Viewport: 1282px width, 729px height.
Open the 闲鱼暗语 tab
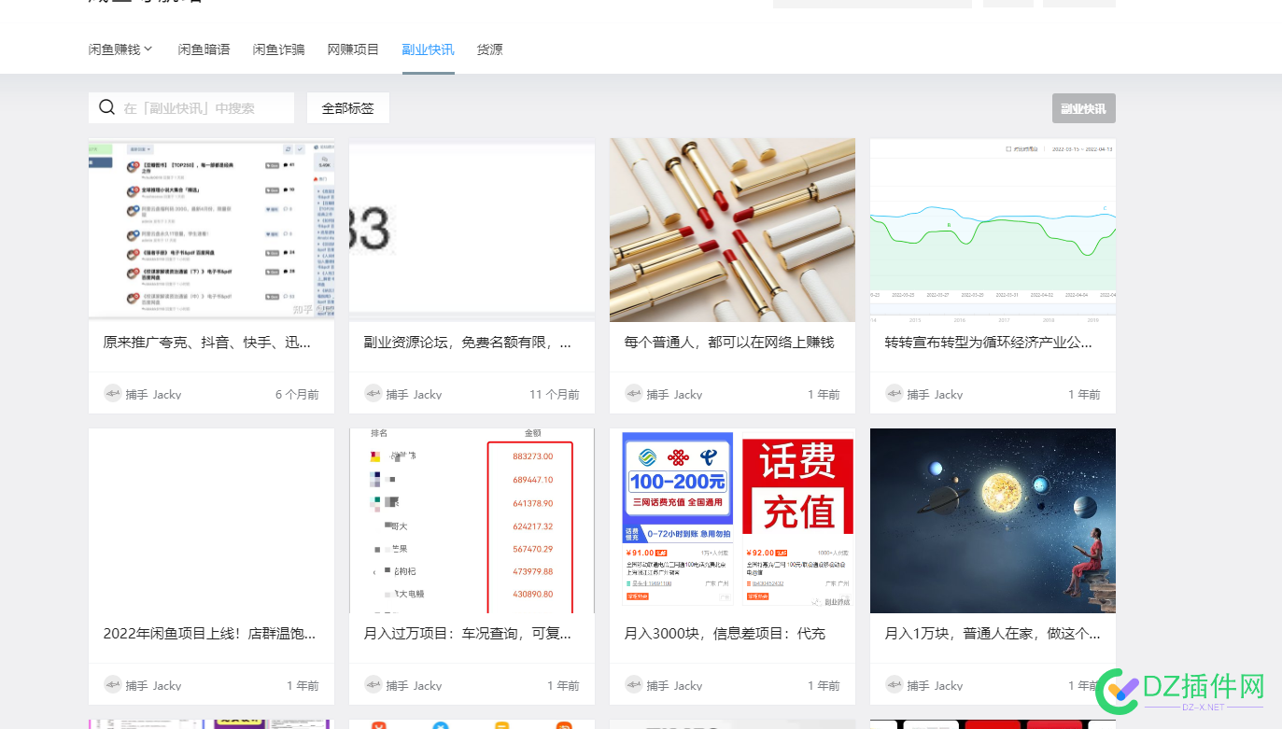204,49
